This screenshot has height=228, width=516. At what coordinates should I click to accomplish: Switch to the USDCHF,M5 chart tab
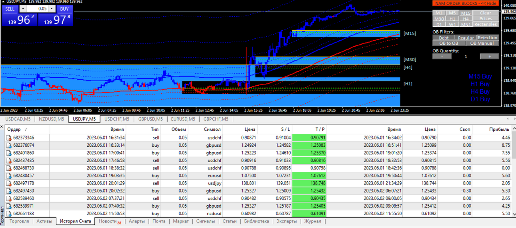pyautogui.click(x=118, y=119)
